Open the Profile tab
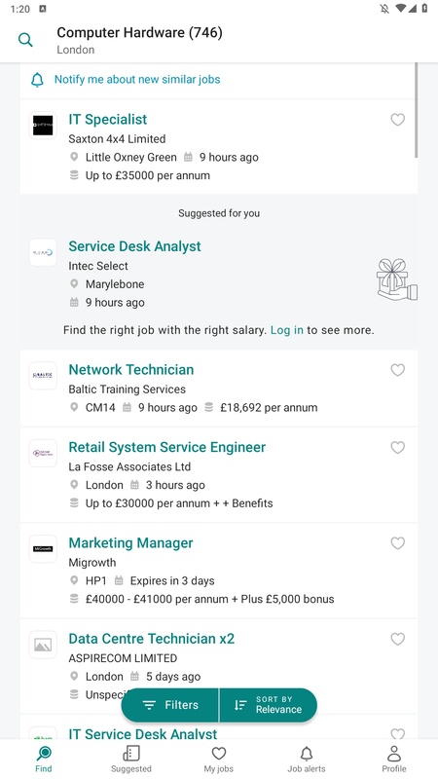 tap(394, 760)
